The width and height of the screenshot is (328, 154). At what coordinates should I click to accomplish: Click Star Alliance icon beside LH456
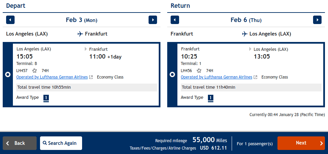pyautogui.click(x=199, y=71)
